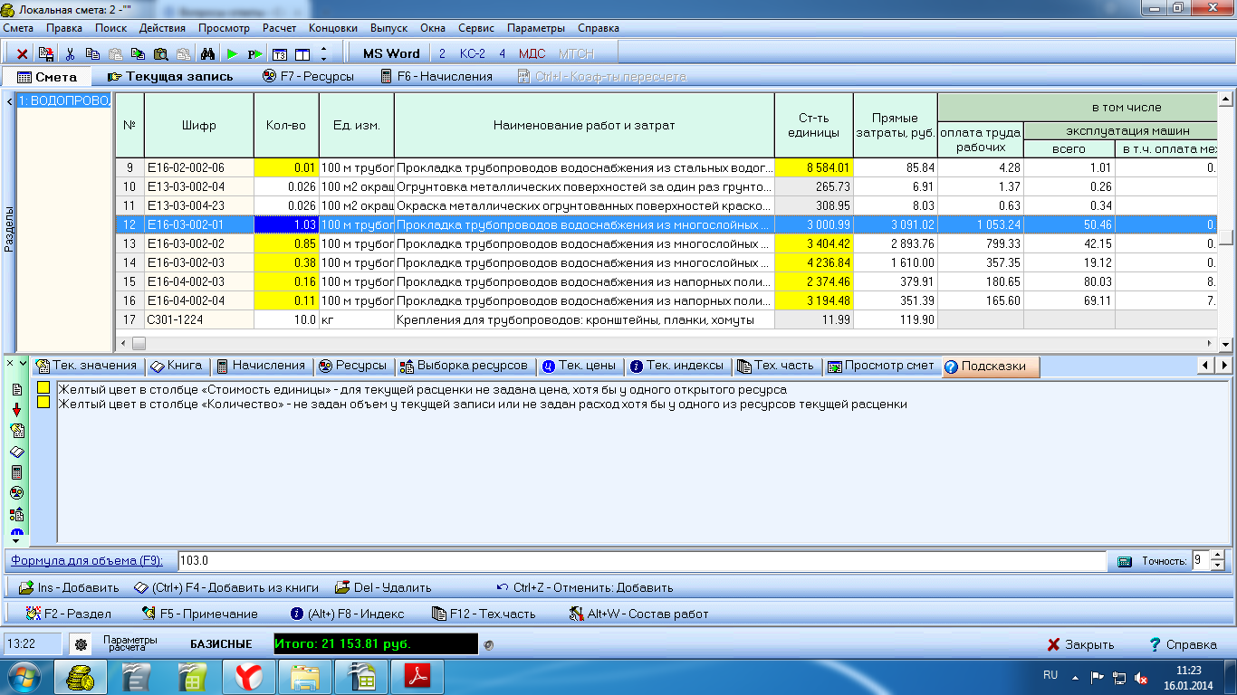Click the calculator icon in left sidebar
The width and height of the screenshot is (1237, 695).
16,472
